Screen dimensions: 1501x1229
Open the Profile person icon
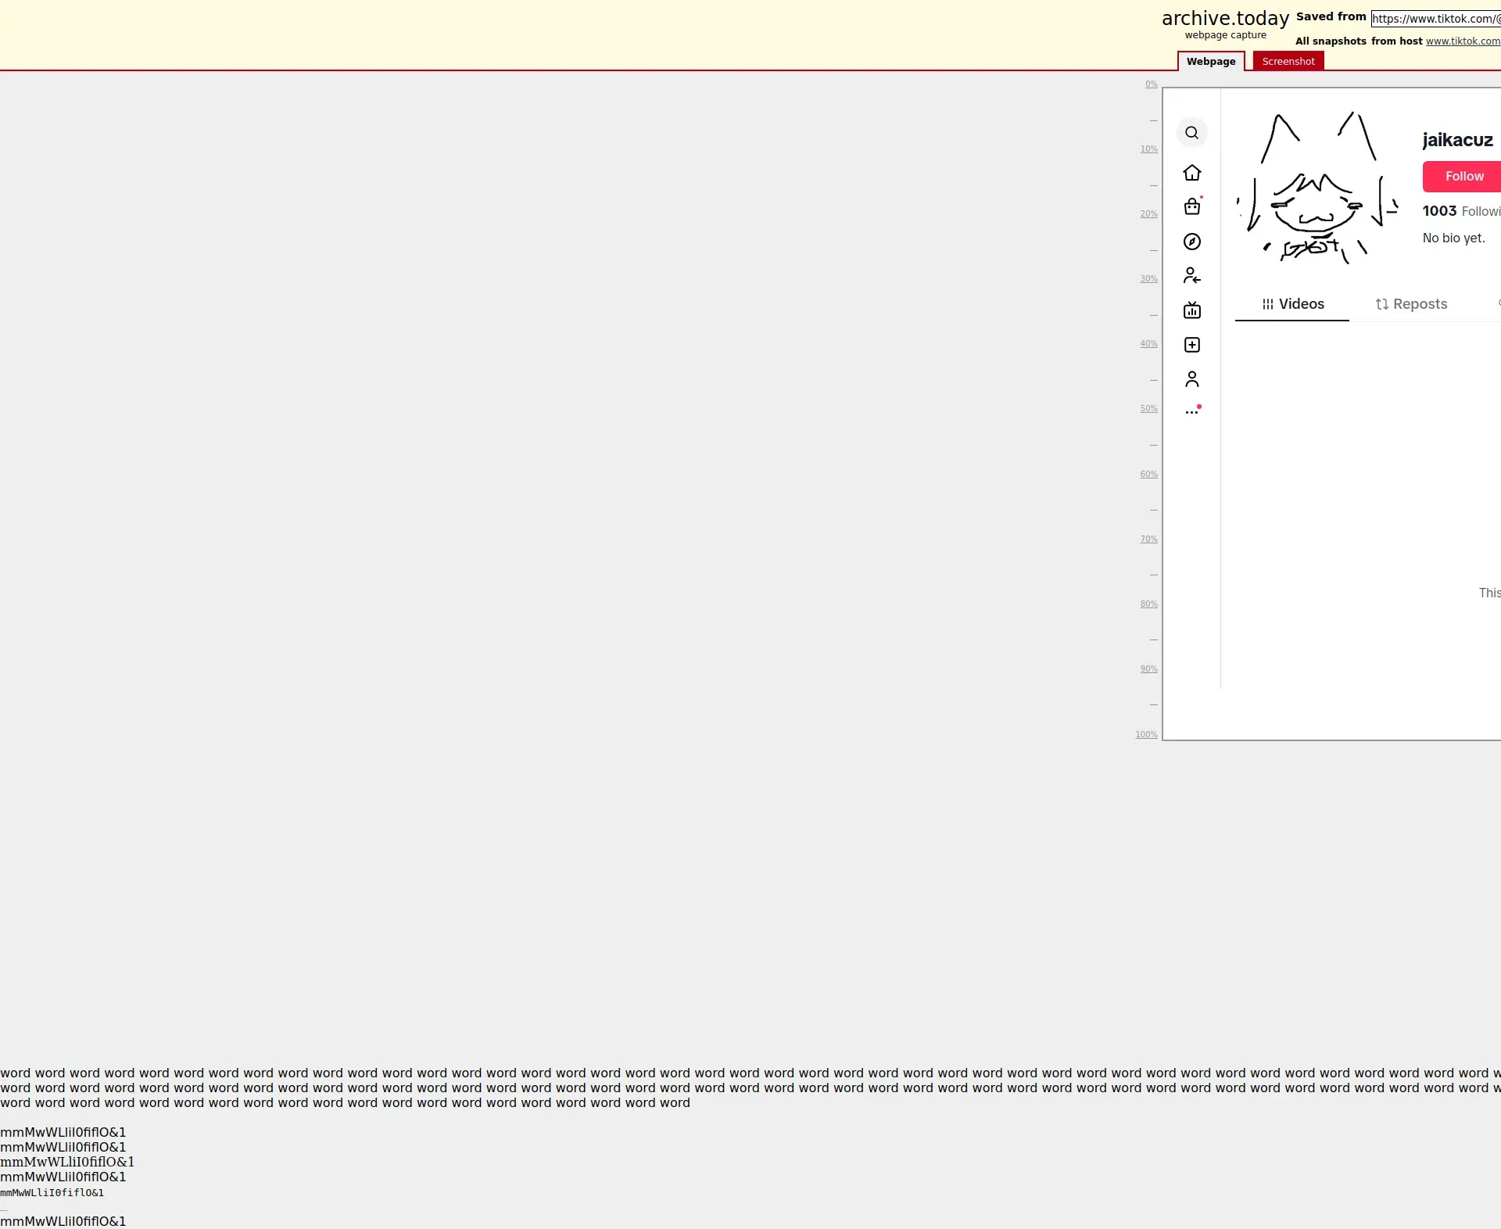(x=1191, y=379)
